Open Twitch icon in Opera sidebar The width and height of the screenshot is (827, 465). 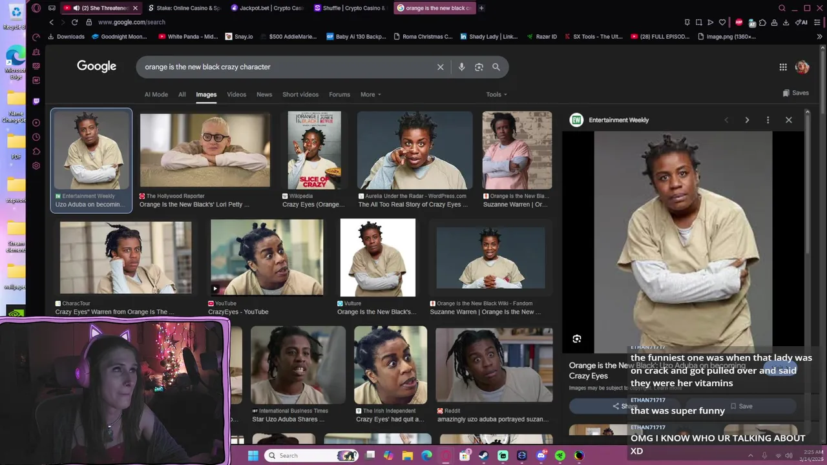point(36,101)
